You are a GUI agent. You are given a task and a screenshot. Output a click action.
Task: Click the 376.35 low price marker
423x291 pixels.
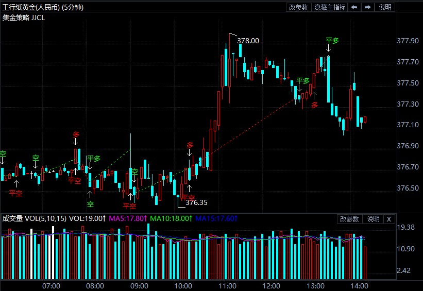[196, 202]
